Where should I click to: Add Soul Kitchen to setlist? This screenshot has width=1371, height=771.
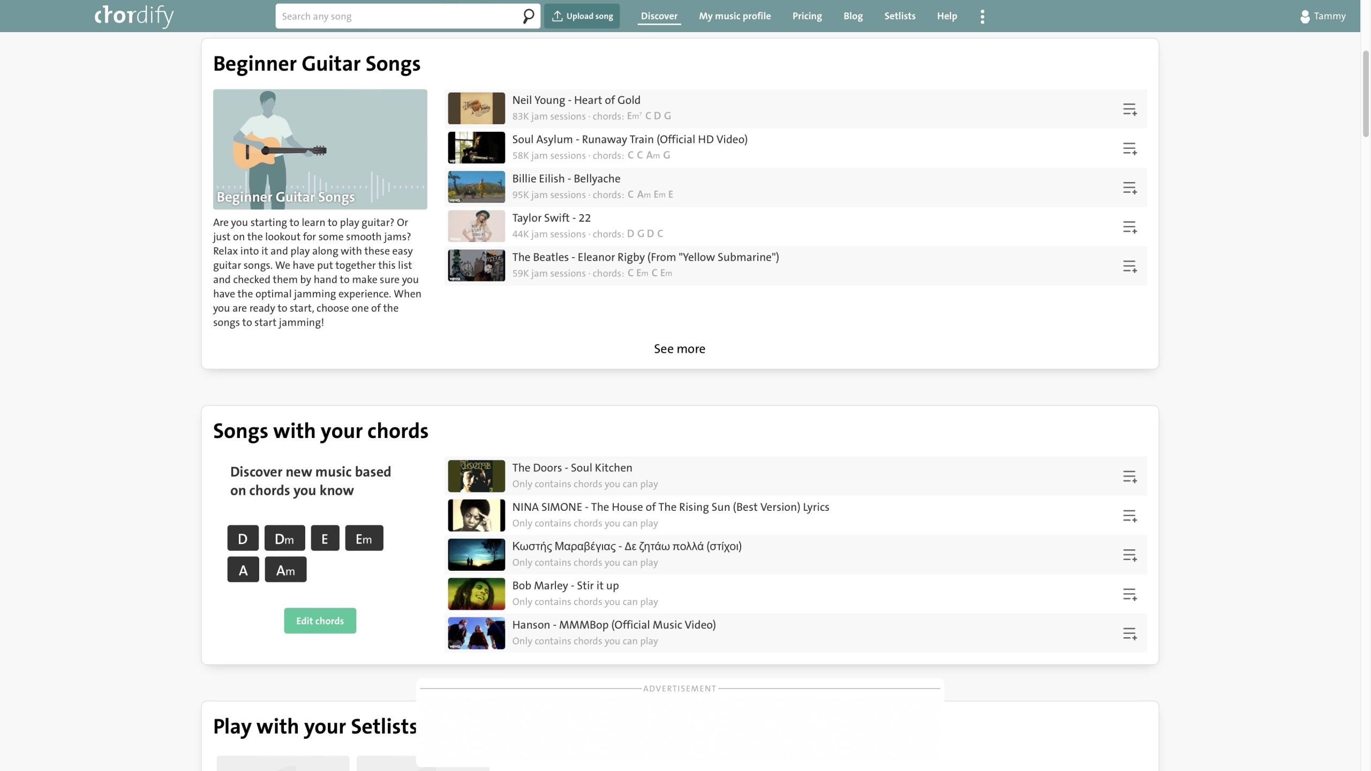click(1129, 477)
